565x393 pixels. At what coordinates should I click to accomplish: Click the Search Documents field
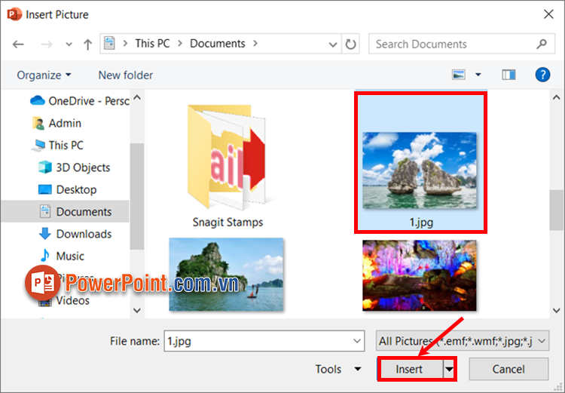pyautogui.click(x=462, y=44)
